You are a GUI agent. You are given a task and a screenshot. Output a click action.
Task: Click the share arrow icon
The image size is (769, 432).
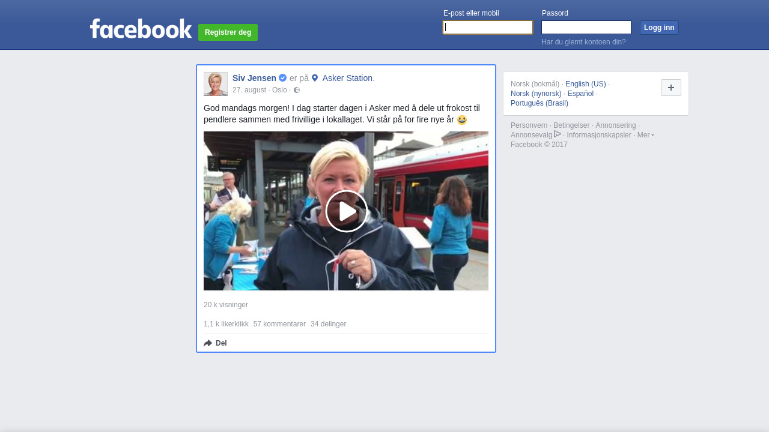click(208, 343)
